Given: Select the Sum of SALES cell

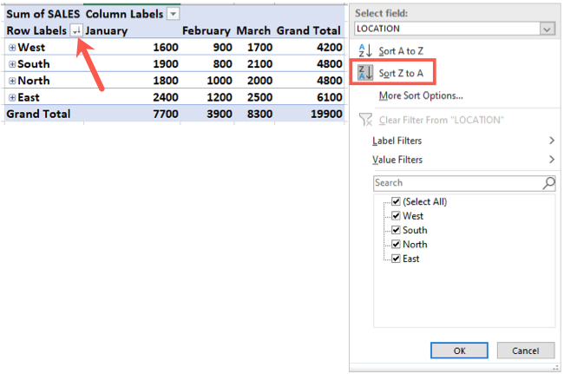Looking at the screenshot, I should (43, 14).
